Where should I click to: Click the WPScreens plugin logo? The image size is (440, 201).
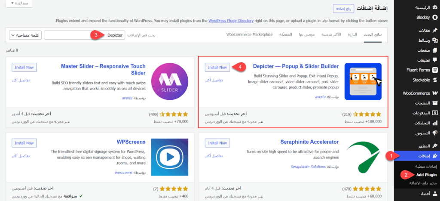[x=169, y=157]
